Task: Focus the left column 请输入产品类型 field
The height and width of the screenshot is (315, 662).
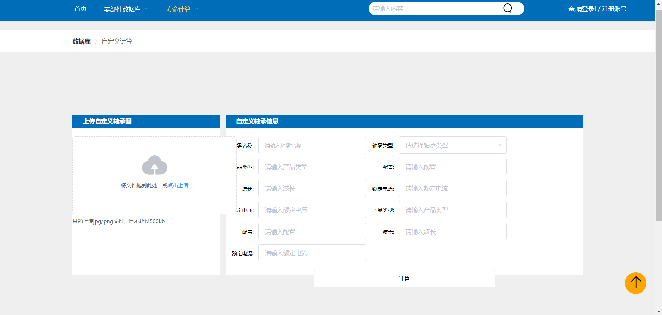Action: 312,167
